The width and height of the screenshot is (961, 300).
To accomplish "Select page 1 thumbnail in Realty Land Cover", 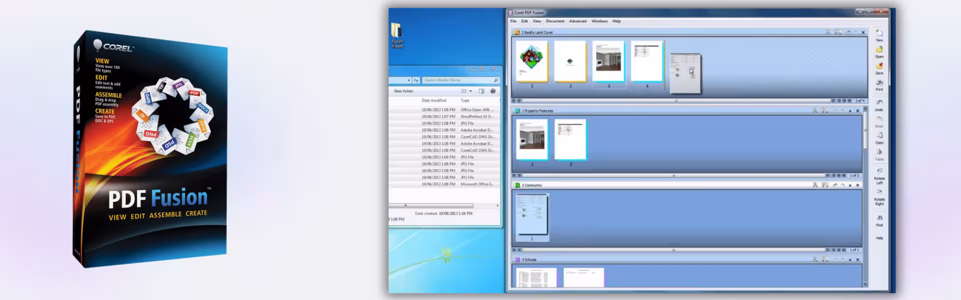I will tap(532, 61).
